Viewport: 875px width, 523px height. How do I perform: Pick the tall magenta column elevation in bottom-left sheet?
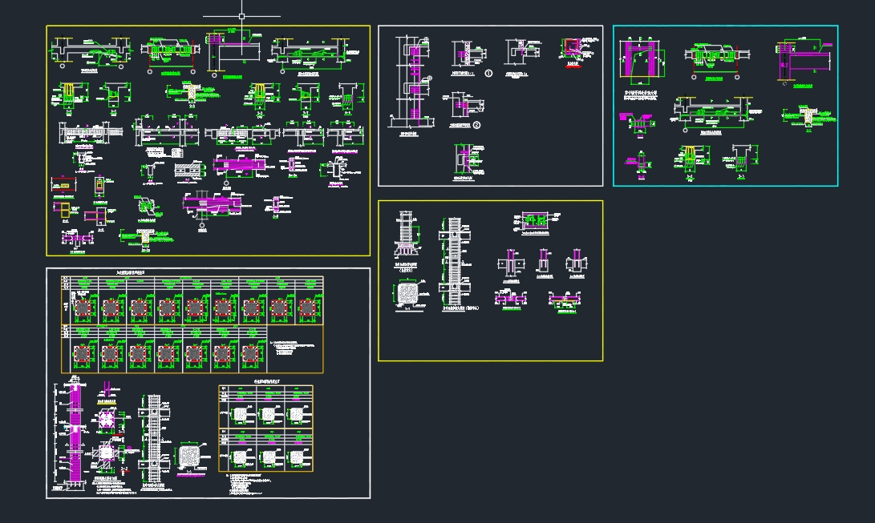click(x=75, y=435)
